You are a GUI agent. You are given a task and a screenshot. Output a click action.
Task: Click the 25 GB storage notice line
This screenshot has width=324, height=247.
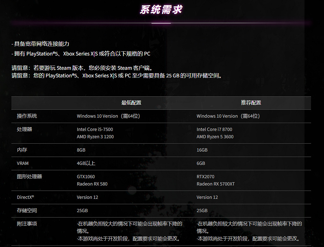[x=116, y=75]
